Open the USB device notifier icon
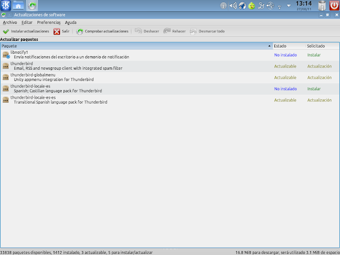This screenshot has height=255, width=340. (270, 6)
